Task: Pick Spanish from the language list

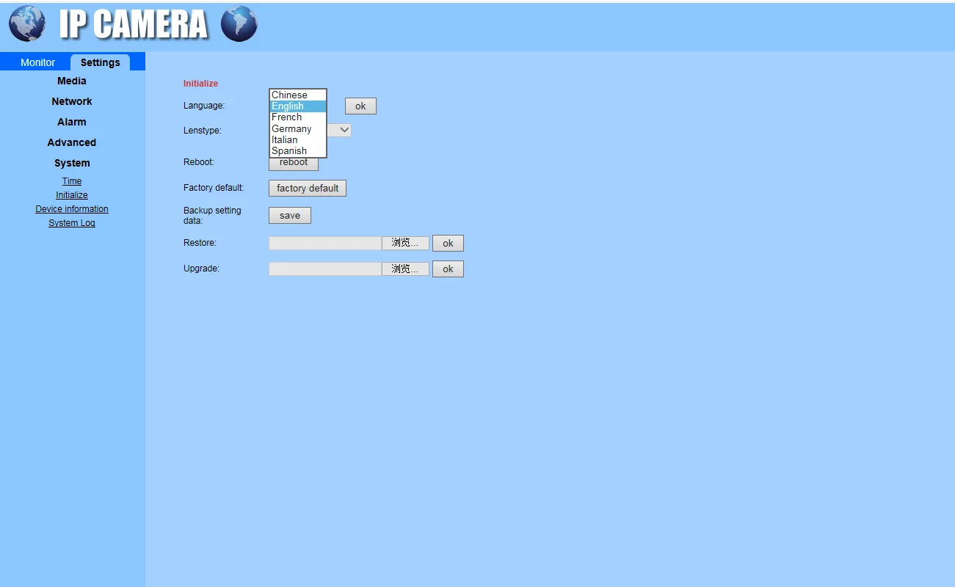Action: pos(298,151)
